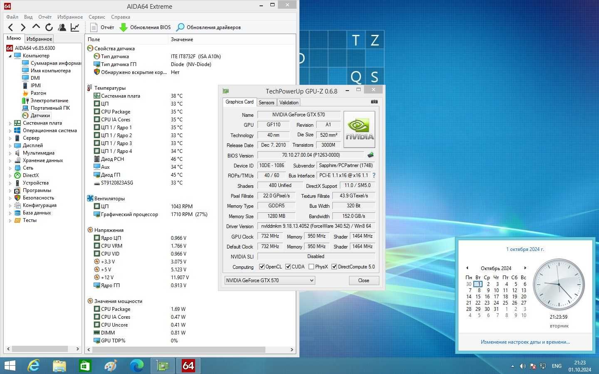Image resolution: width=599 pixels, height=374 pixels.
Task: Show hidden tray icons arrow
Action: pyautogui.click(x=512, y=366)
